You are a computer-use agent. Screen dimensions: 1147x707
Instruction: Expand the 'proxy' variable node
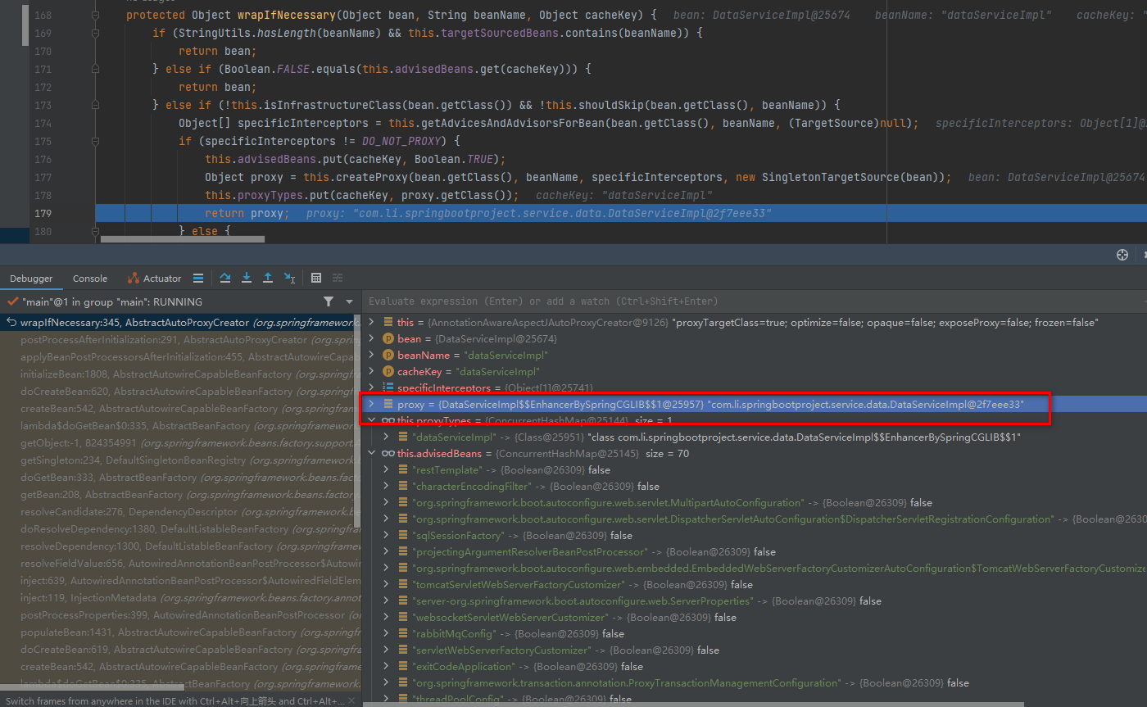pyautogui.click(x=373, y=405)
